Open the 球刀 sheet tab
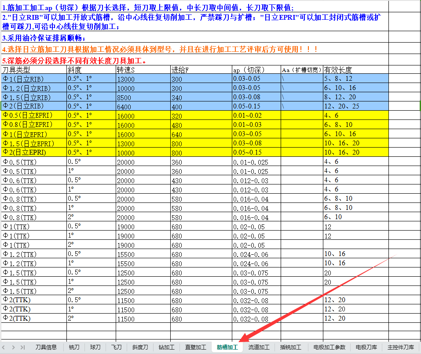This screenshot has height=354, width=421. click(95, 347)
